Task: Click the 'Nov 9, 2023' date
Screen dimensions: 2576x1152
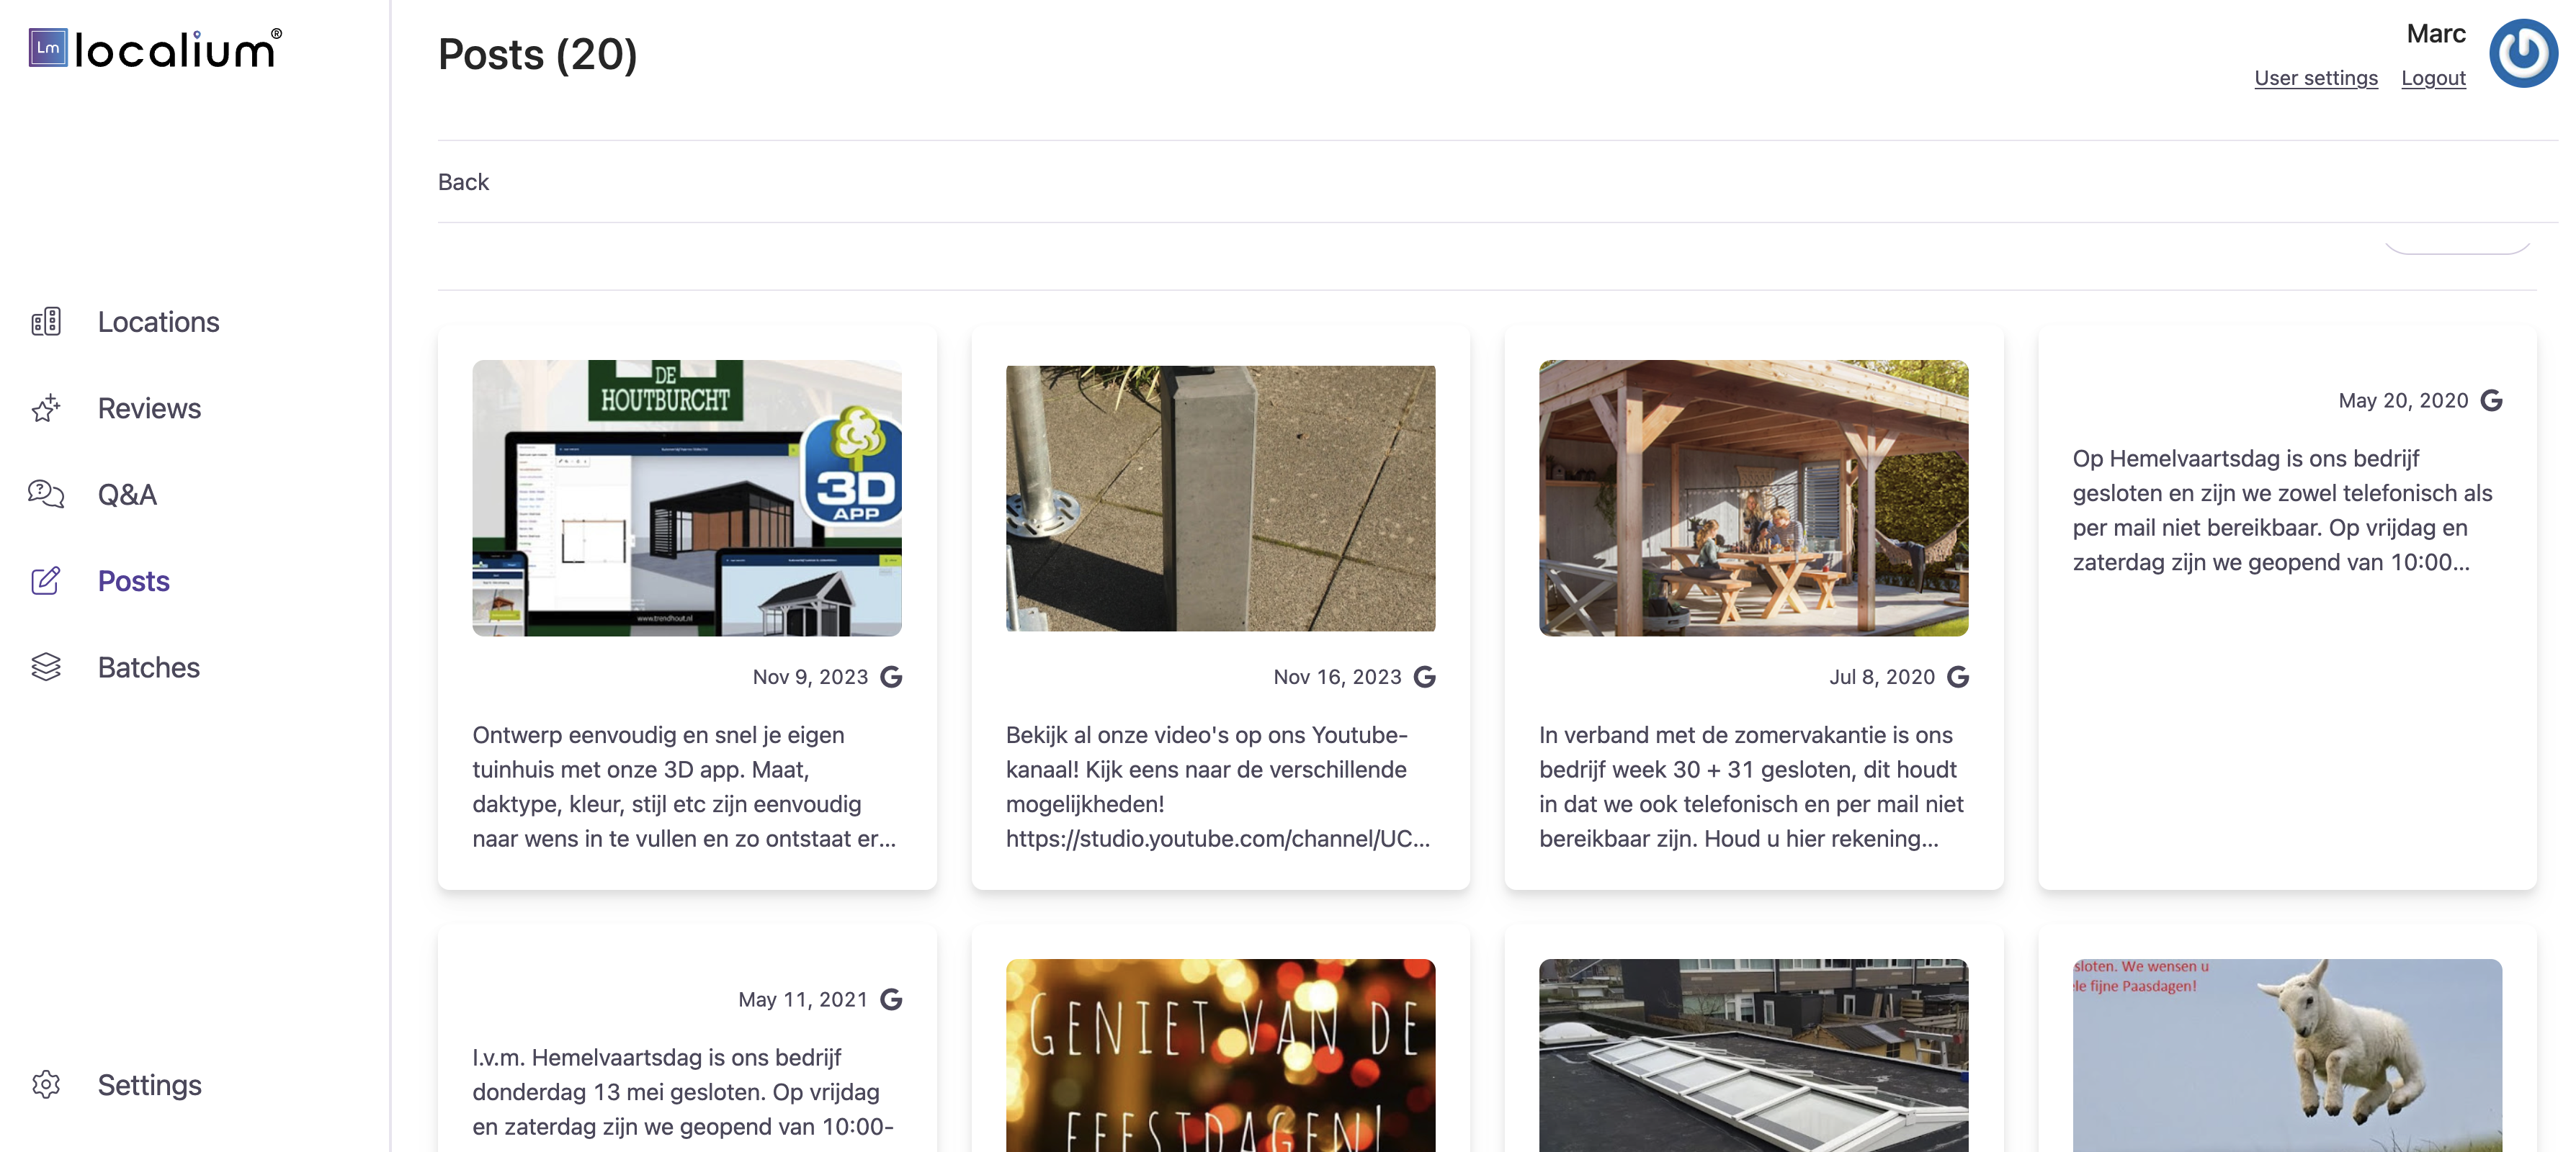Action: pyautogui.click(x=810, y=676)
